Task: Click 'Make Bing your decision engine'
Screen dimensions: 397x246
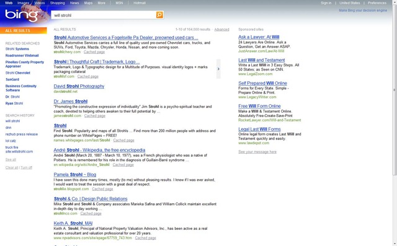Action: tap(363, 11)
